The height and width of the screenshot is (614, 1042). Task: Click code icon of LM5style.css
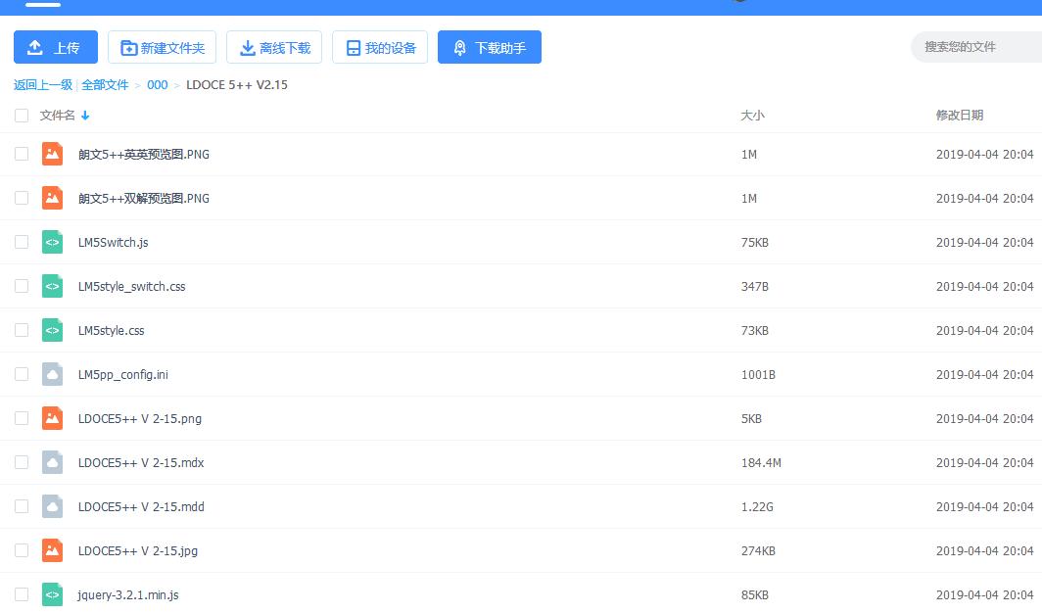53,330
